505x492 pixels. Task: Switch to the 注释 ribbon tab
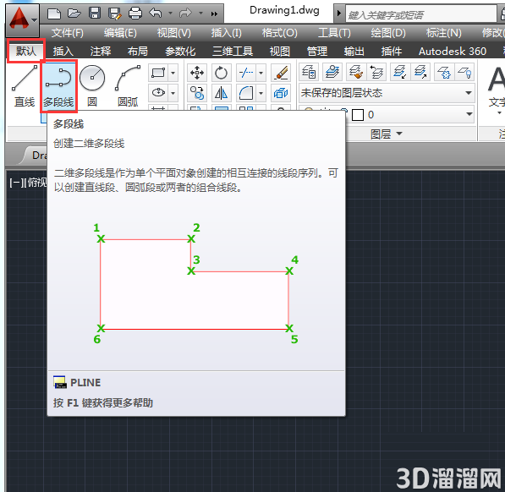100,52
